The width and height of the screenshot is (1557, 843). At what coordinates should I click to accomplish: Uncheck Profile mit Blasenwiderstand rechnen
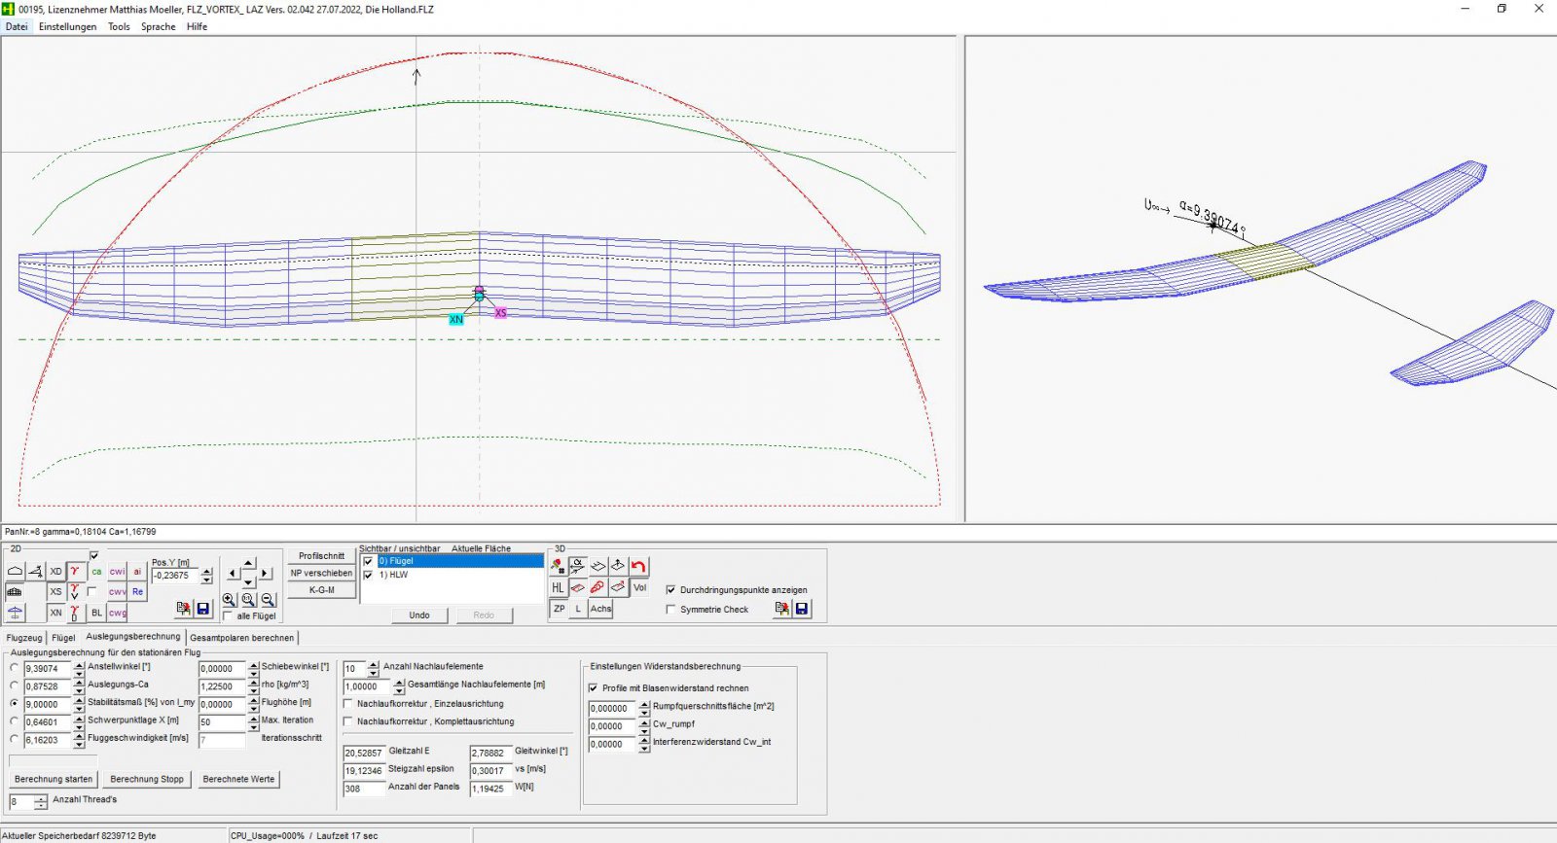593,687
